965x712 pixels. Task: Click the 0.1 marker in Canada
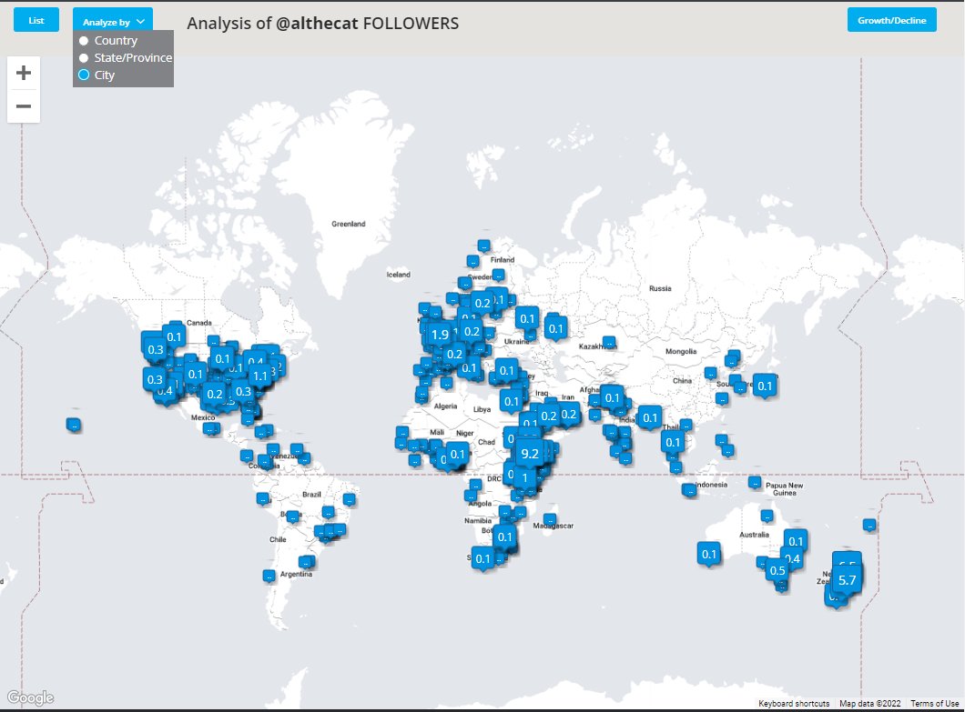[174, 337]
